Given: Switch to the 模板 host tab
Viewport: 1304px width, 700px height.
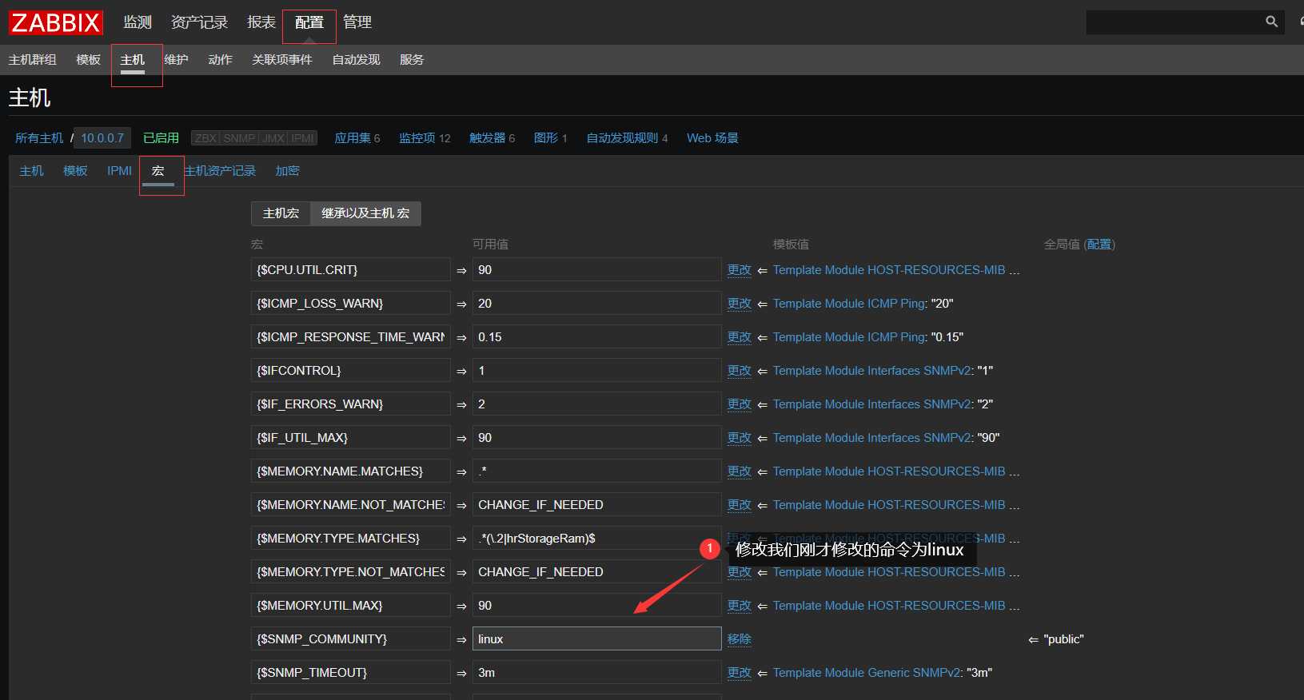Looking at the screenshot, I should (x=76, y=171).
